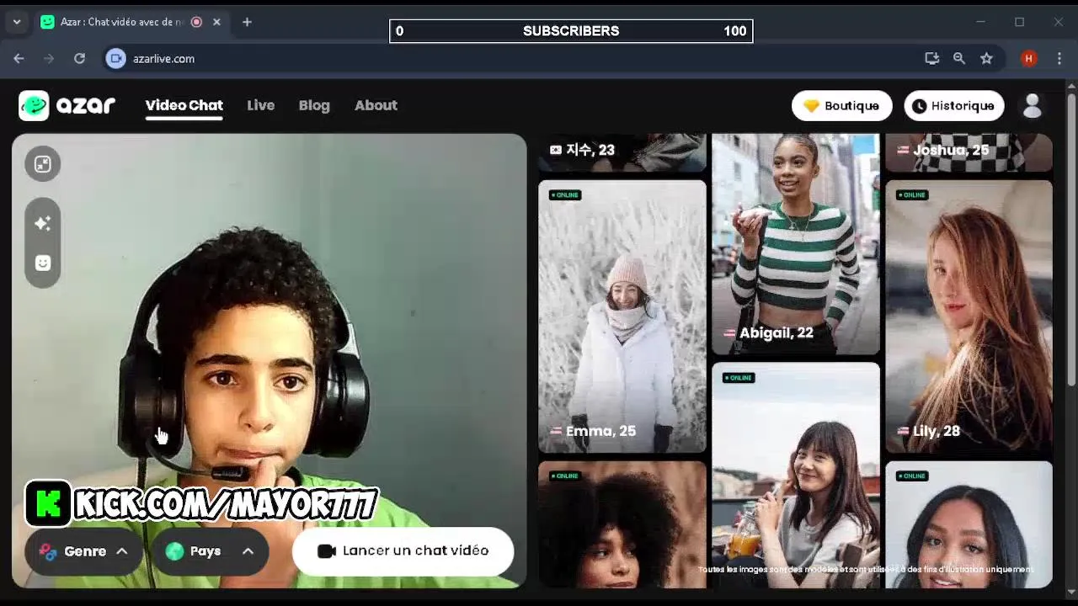Click the Azar logo icon
The image size is (1078, 606).
coord(34,105)
